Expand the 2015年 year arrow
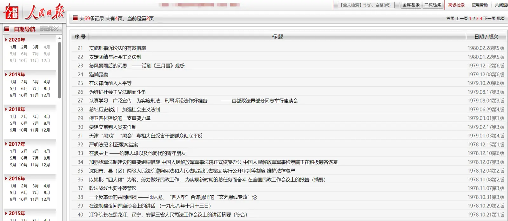 pyautogui.click(x=6, y=213)
